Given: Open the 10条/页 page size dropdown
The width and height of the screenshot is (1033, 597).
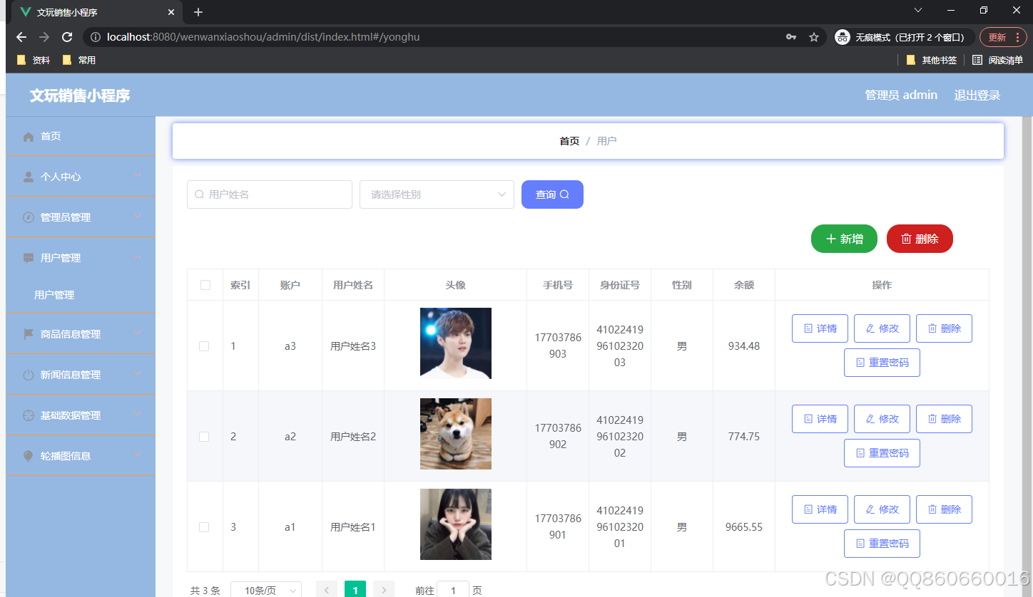Looking at the screenshot, I should click(x=266, y=591).
